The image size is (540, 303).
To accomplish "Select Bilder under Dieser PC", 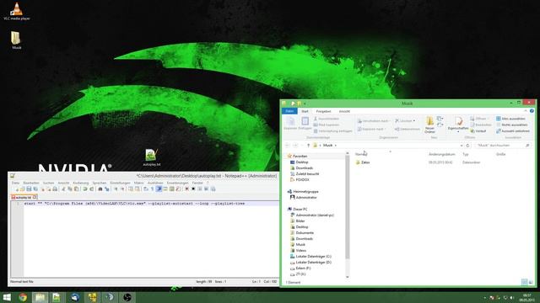I will 298,221.
